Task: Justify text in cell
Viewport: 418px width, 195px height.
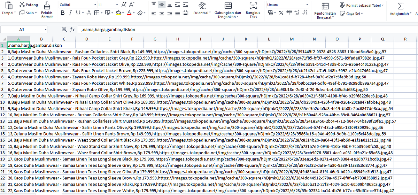Action: [178, 13]
